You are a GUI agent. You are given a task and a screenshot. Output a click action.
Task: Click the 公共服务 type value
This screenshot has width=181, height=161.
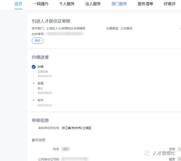point(126,28)
